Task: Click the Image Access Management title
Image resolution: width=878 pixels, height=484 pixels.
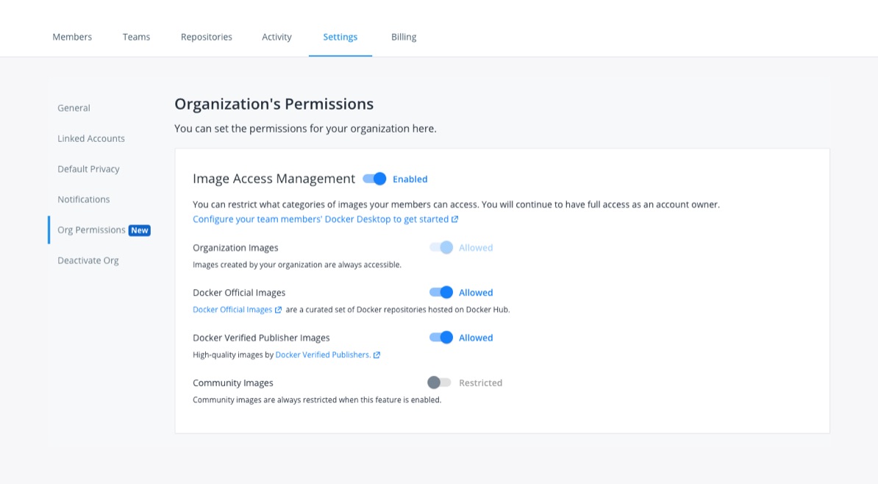Action: pyautogui.click(x=274, y=179)
